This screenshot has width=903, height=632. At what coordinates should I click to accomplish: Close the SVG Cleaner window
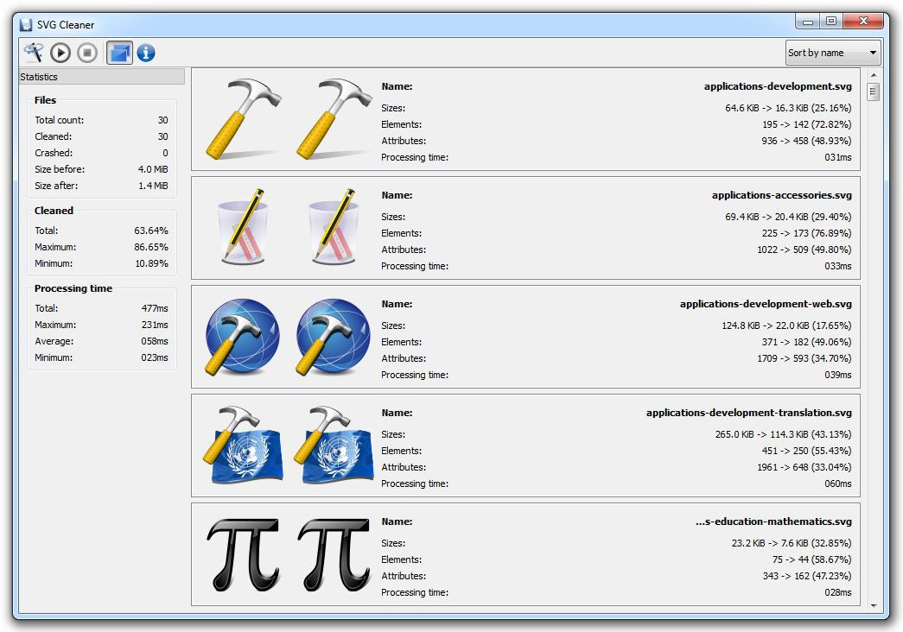click(862, 22)
